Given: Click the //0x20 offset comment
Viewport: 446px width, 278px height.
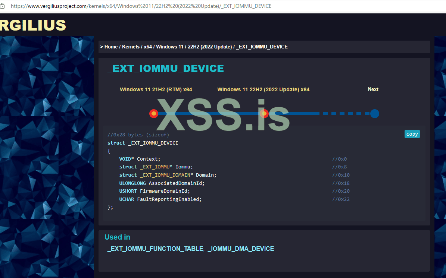Looking at the screenshot, I should (341, 191).
